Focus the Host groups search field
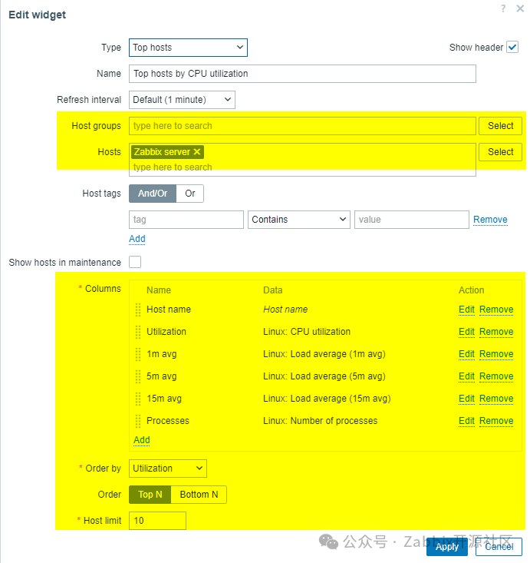This screenshot has width=530, height=563. (302, 126)
